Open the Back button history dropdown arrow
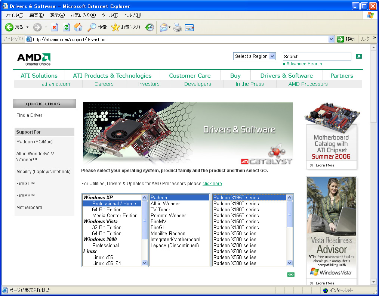The height and width of the screenshot is (296, 379). 27,27
